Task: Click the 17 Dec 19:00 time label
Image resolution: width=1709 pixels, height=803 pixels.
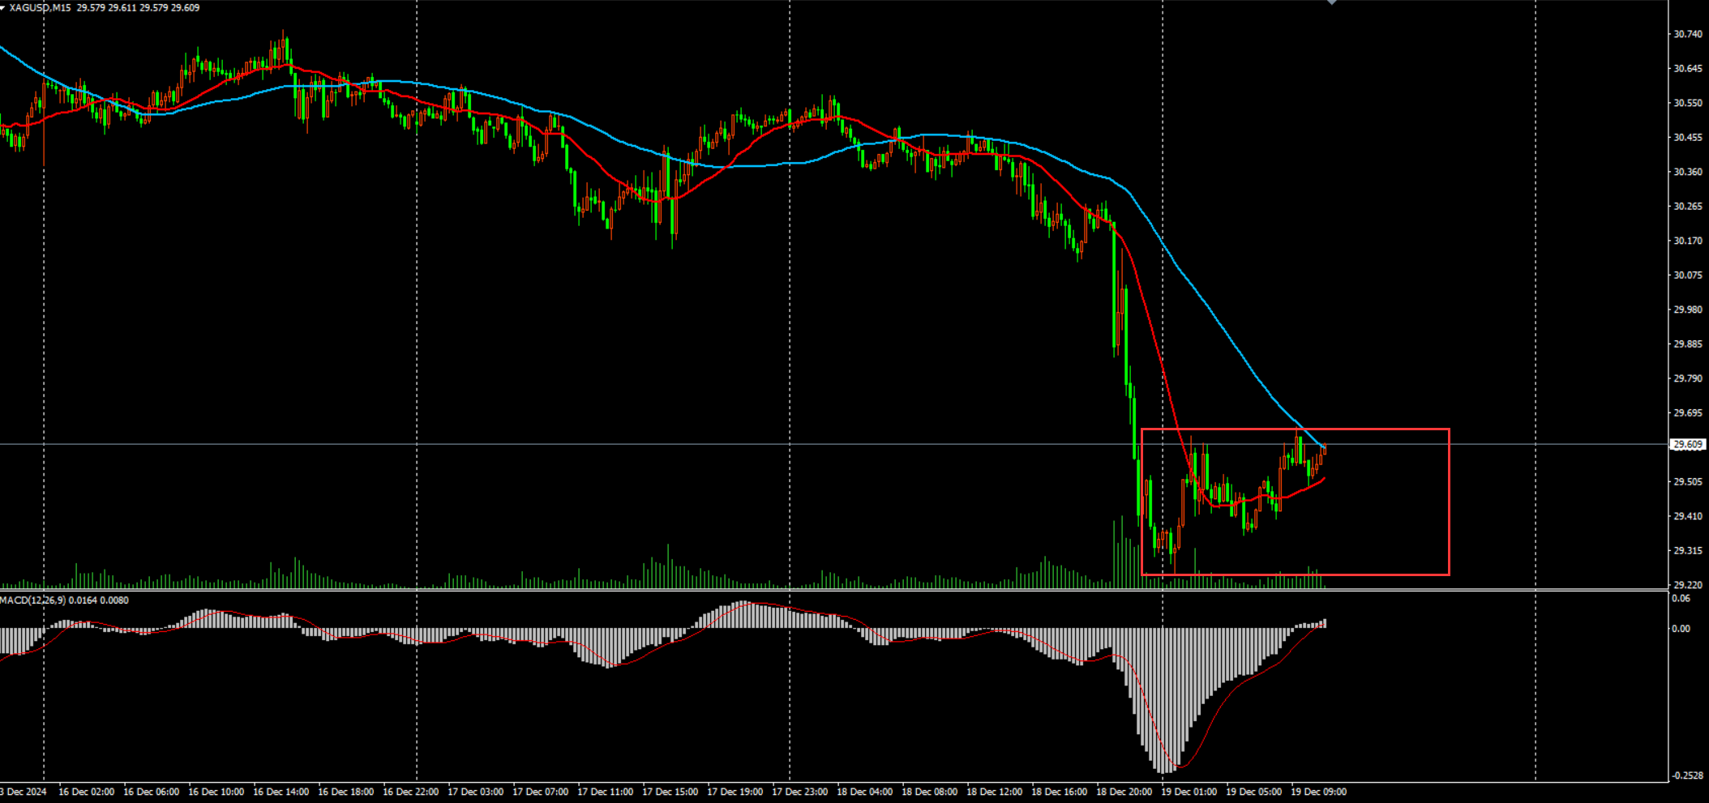Action: click(735, 792)
